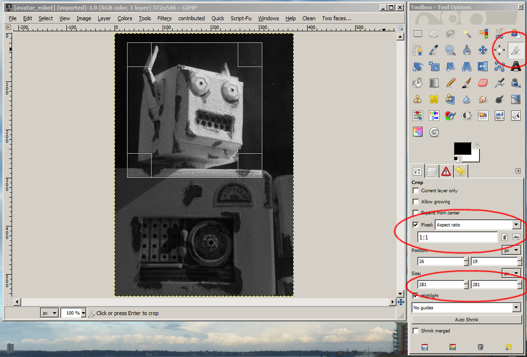This screenshot has width=527, height=357.
Task: Click the Auto Shrink button
Action: pos(466,320)
